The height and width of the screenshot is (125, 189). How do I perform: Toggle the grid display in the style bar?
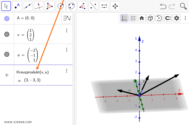pyautogui.click(x=133, y=18)
